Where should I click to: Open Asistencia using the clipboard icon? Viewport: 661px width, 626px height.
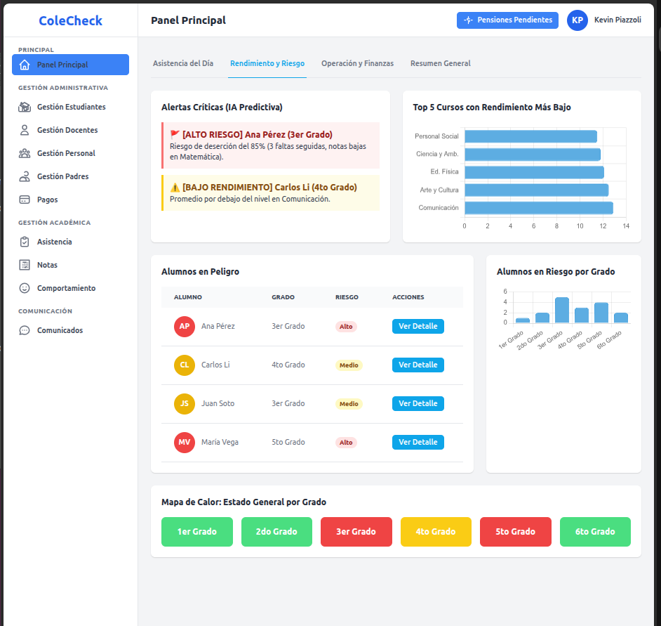click(25, 242)
